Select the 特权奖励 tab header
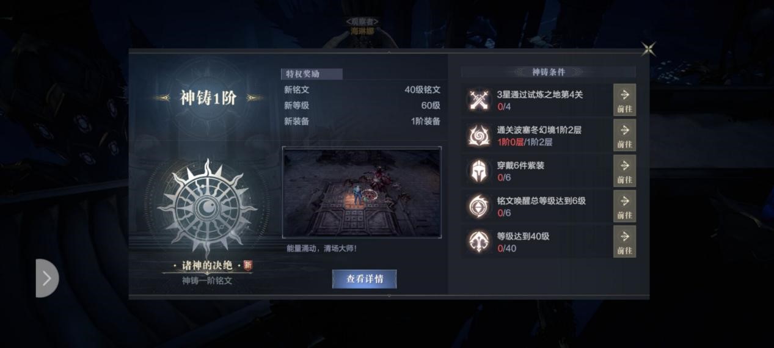 (x=312, y=74)
